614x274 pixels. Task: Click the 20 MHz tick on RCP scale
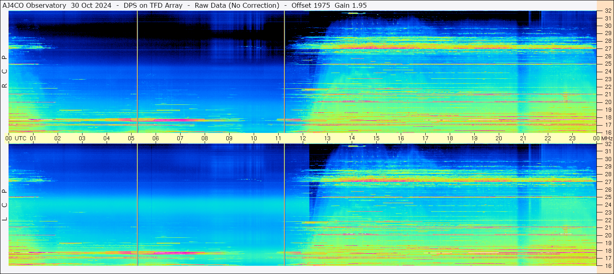click(607, 102)
